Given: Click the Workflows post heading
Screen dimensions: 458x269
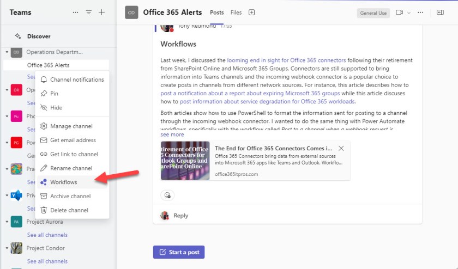Looking at the screenshot, I should 178,44.
